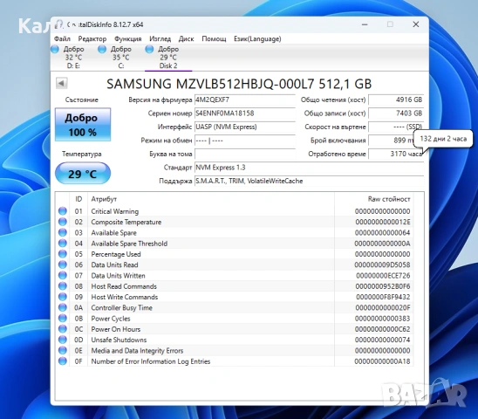Select the Composite Temperature attribute text
The image size is (478, 419).
click(x=126, y=222)
